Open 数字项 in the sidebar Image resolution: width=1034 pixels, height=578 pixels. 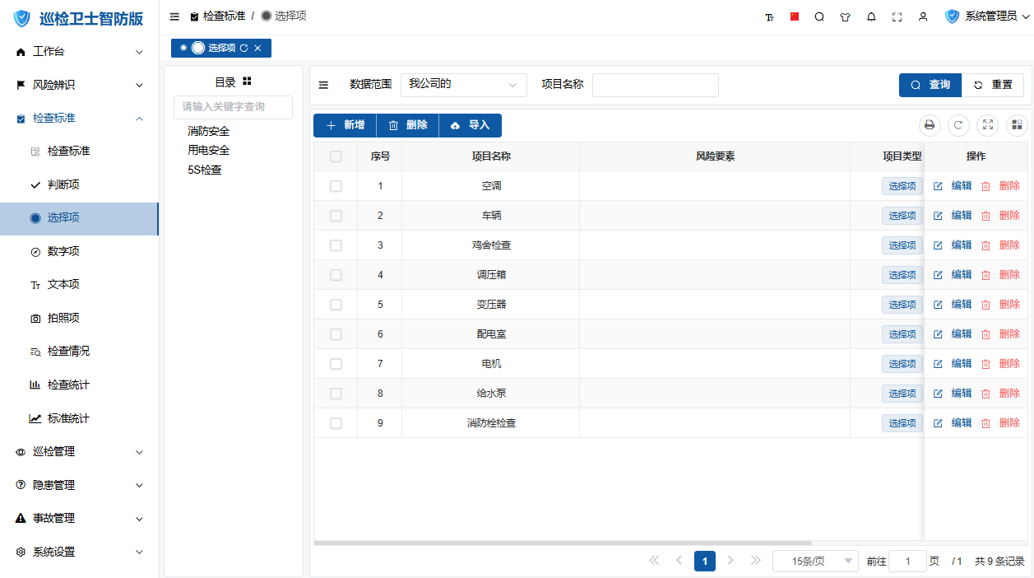click(79, 252)
